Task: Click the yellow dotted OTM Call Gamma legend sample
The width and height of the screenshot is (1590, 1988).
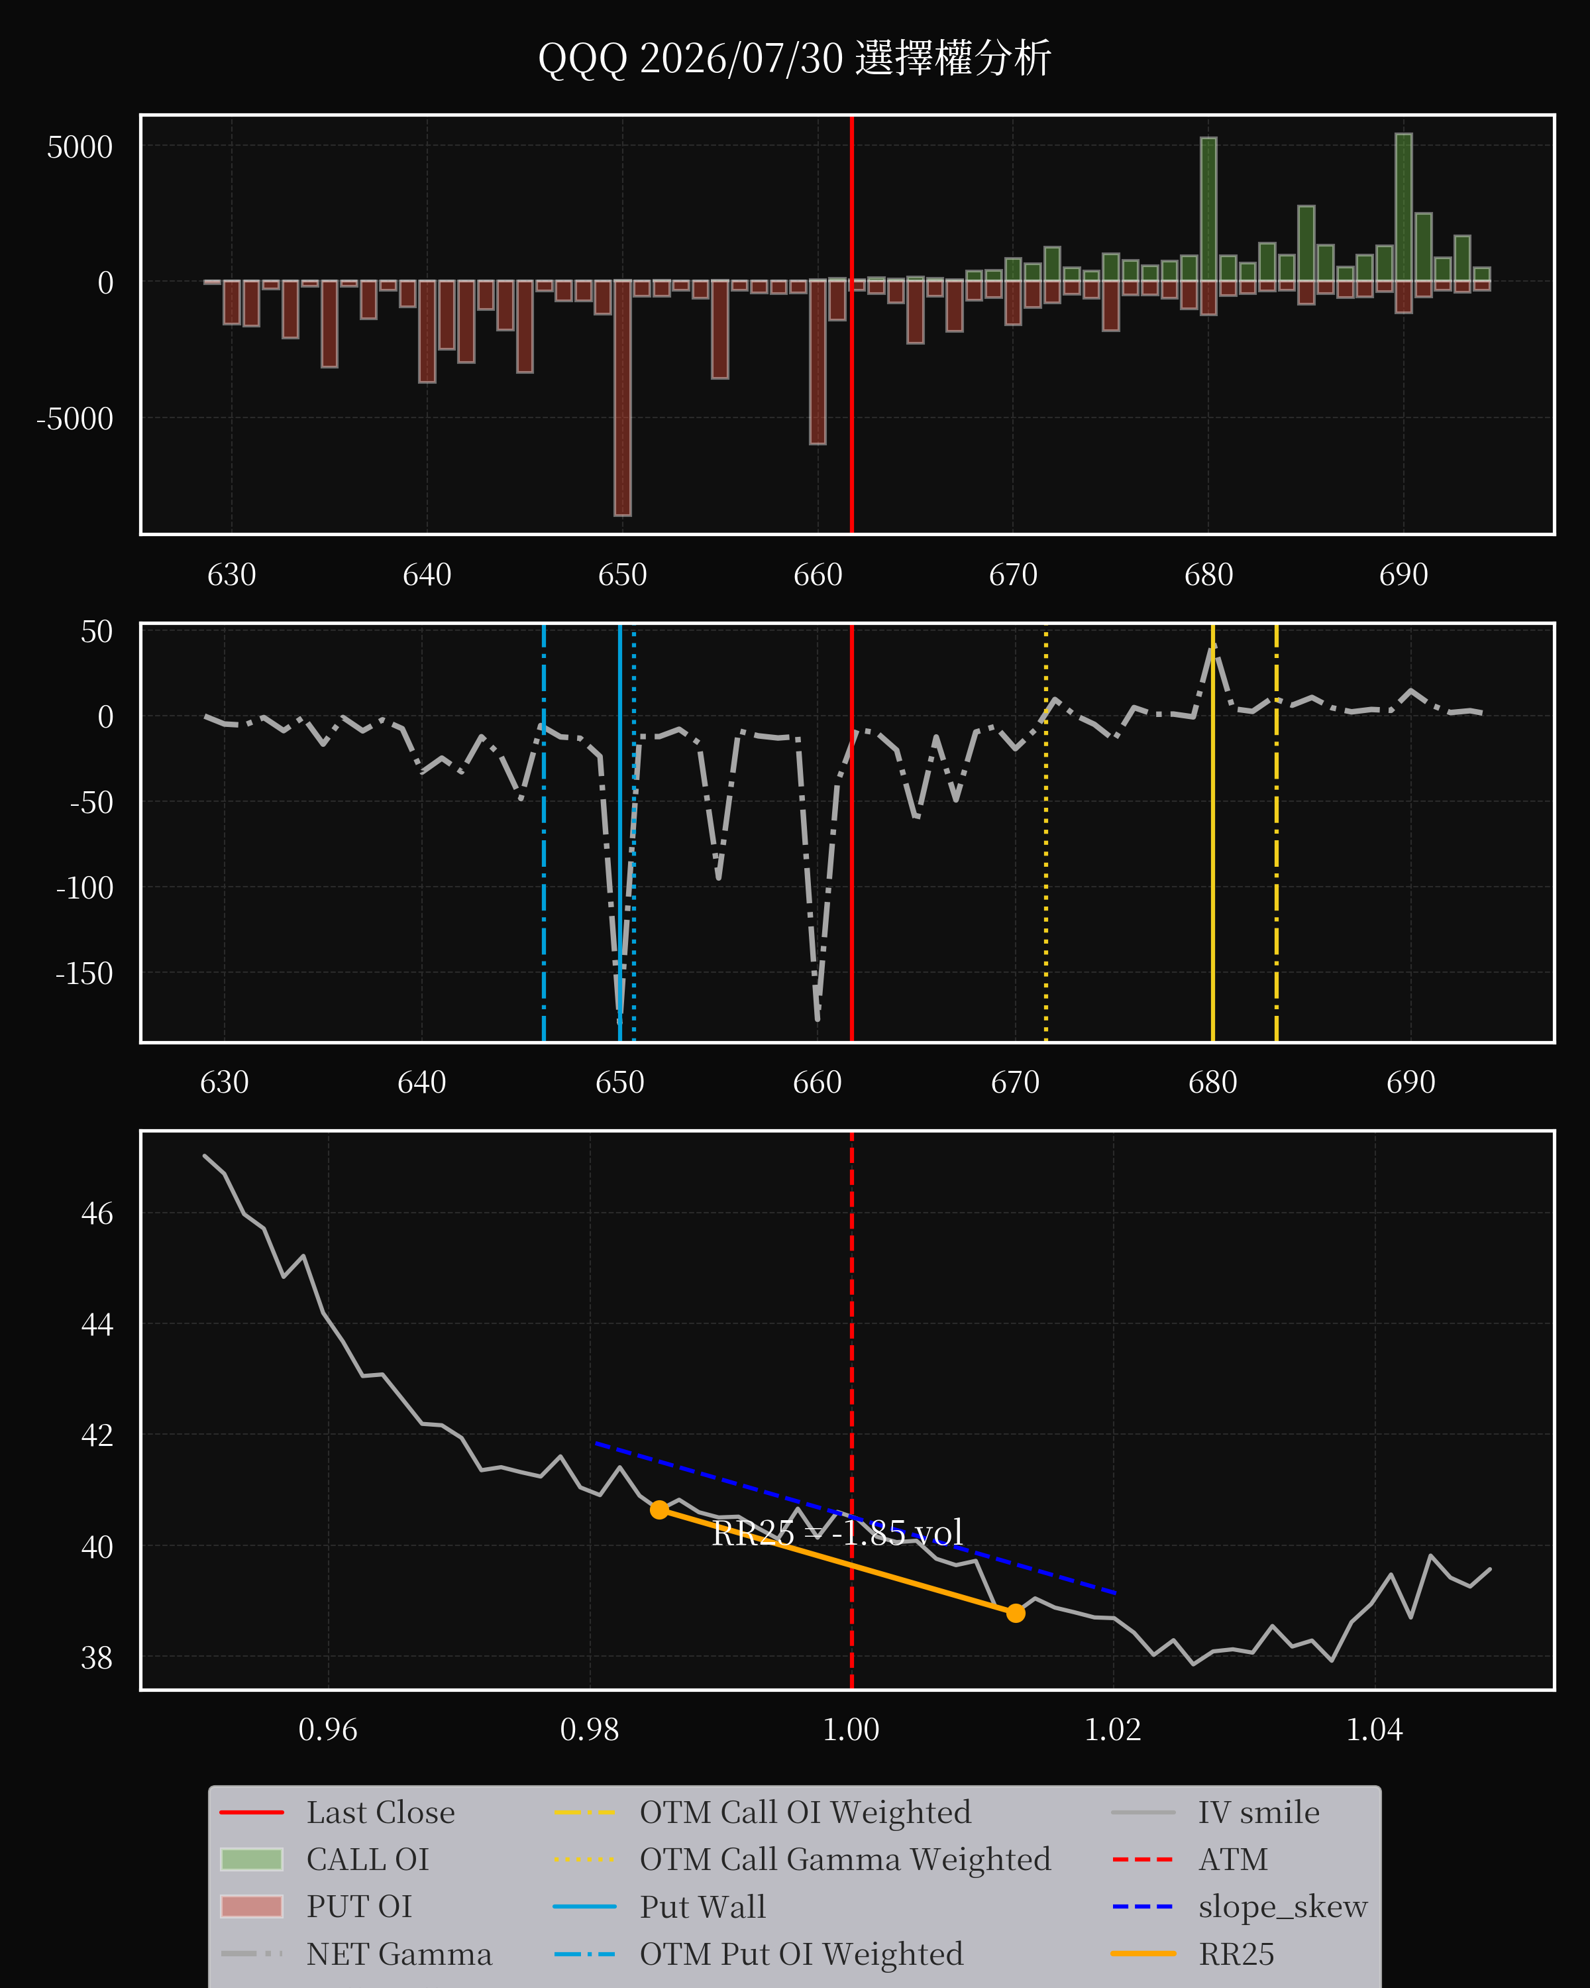Action: (x=585, y=1859)
